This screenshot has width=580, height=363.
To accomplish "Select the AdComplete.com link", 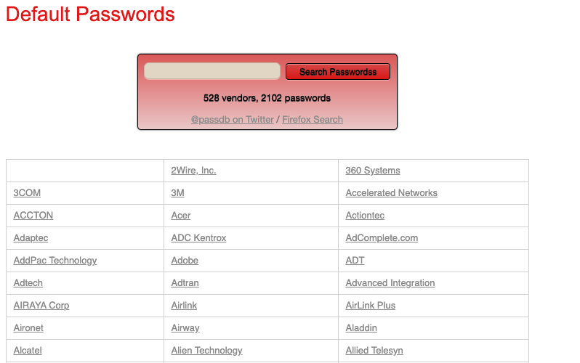I will click(x=382, y=238).
